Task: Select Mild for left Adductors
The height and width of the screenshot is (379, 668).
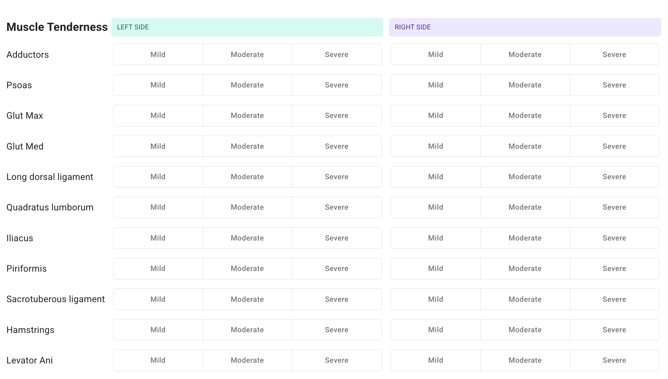Action: coord(158,55)
